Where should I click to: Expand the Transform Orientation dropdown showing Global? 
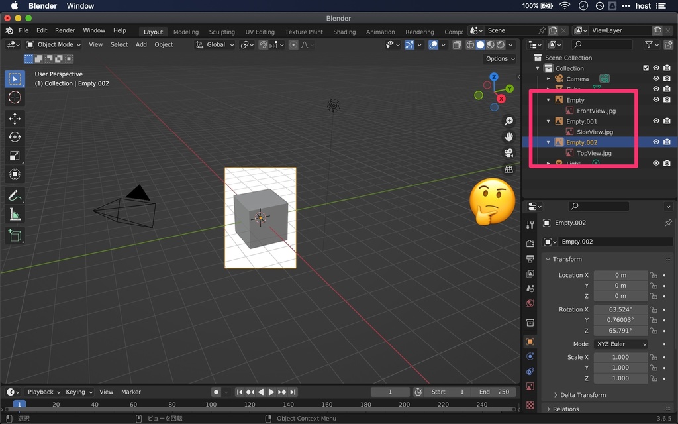coord(215,44)
